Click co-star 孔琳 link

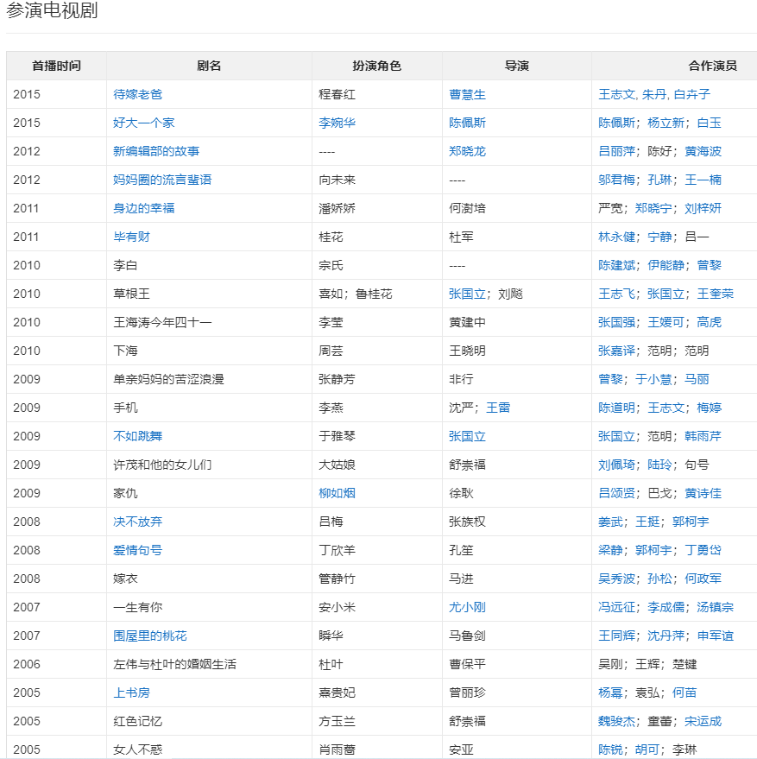pos(659,180)
